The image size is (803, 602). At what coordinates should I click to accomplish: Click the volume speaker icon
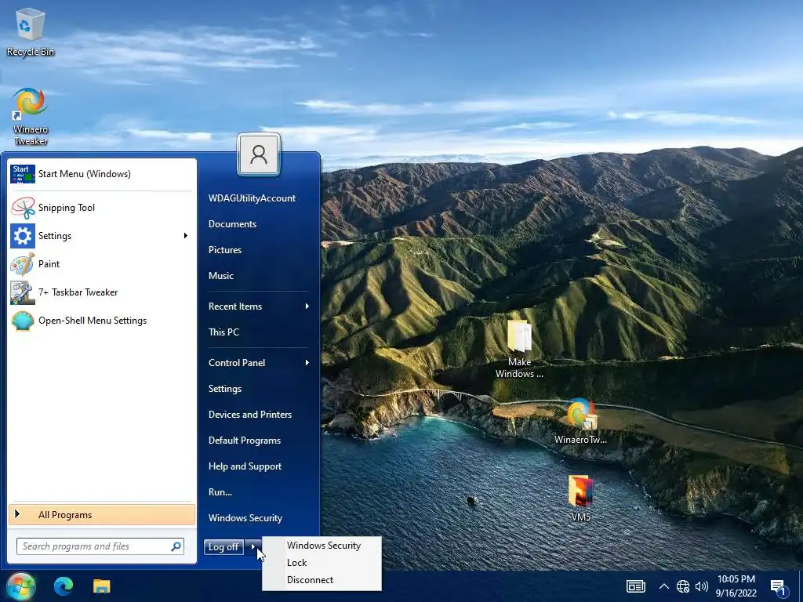pos(702,586)
